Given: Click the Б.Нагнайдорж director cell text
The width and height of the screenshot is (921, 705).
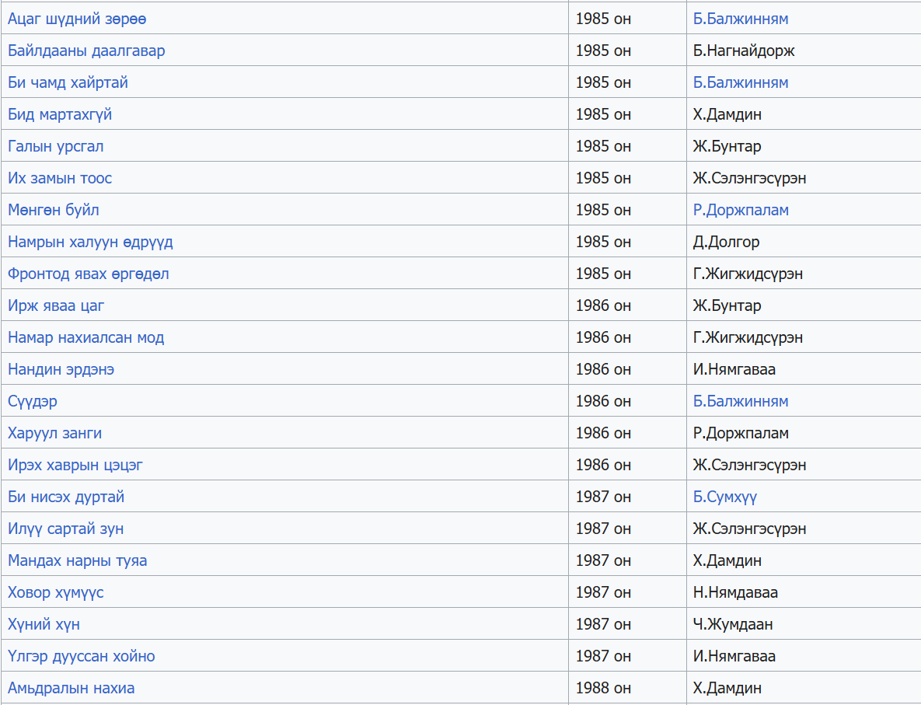Looking at the screenshot, I should [744, 51].
